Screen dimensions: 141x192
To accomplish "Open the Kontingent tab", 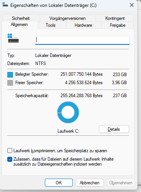I will pos(115,18).
